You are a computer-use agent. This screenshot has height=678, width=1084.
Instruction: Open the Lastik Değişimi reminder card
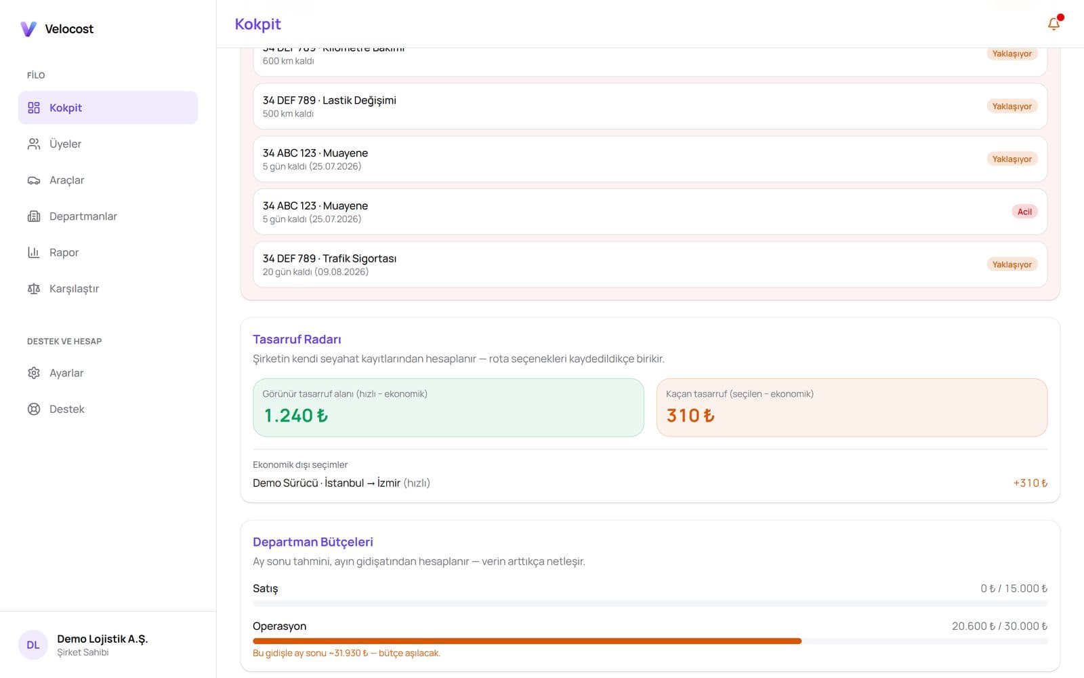[650, 106]
